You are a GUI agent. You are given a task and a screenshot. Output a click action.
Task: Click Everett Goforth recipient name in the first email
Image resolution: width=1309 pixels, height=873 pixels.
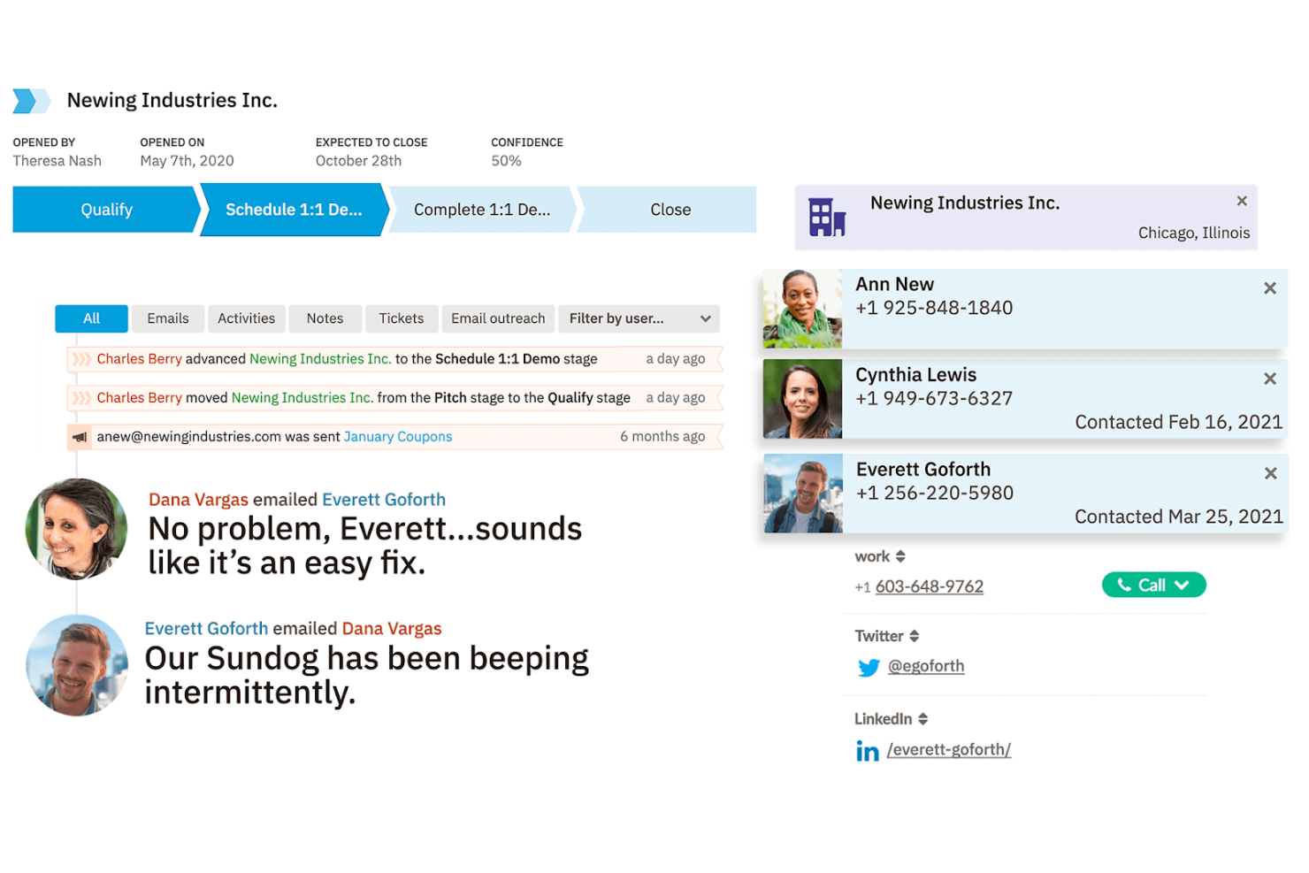coord(384,500)
